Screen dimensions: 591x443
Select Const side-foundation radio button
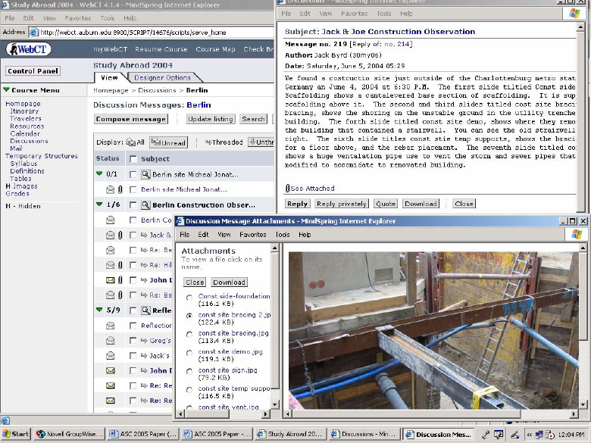[189, 298]
